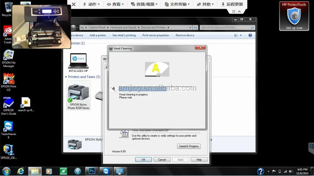The height and width of the screenshot is (176, 314).
Task: Click Add a printer in toolbar
Action: click(x=98, y=35)
